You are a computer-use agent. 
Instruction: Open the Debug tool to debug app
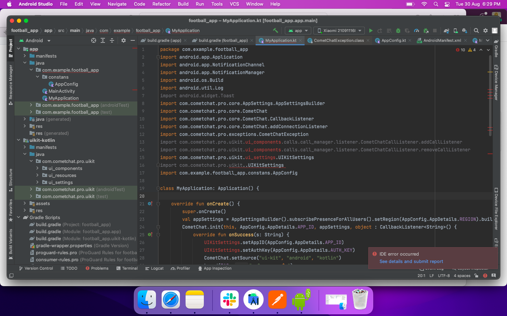399,31
